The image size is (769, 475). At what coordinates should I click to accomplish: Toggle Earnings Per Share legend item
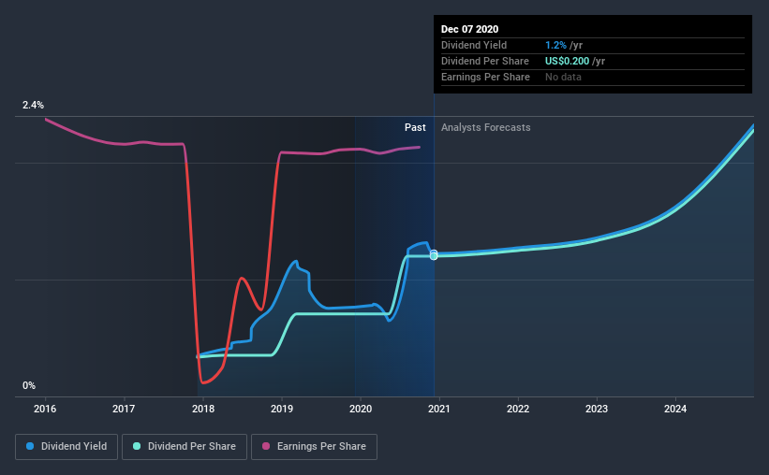(x=316, y=447)
